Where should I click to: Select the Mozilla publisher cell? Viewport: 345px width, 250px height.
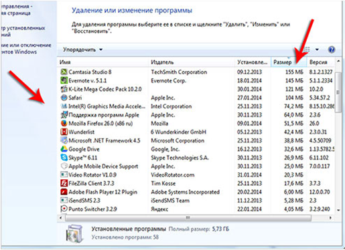tap(159, 124)
